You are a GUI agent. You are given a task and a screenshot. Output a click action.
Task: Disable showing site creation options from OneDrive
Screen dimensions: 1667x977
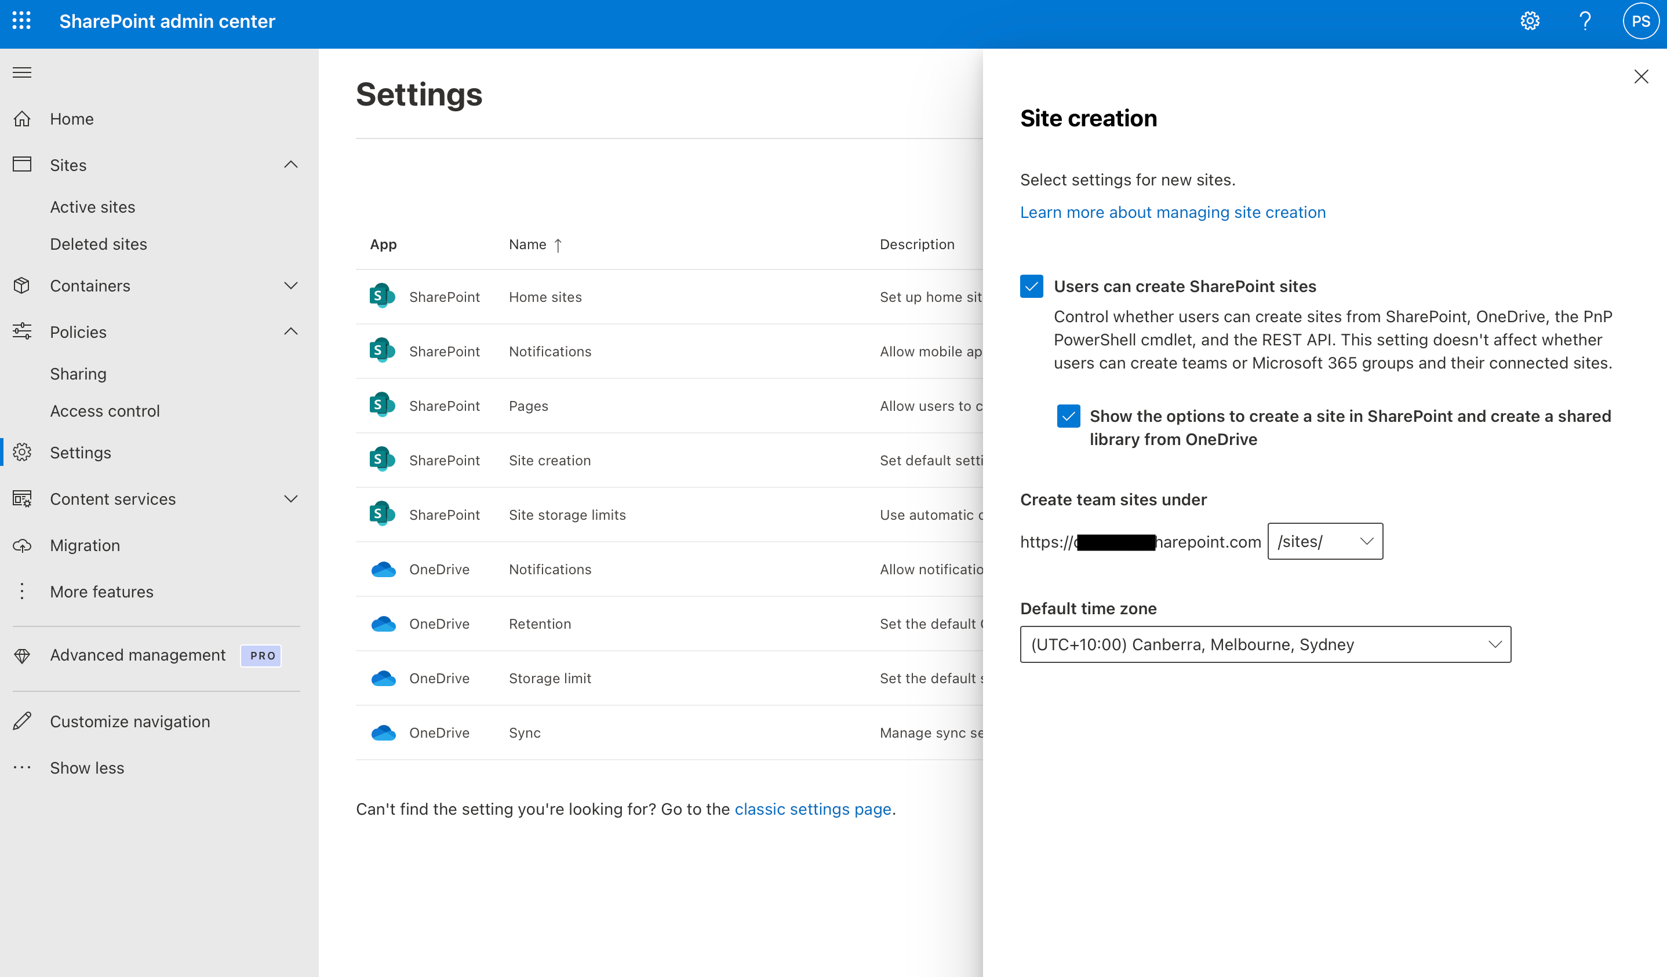pyautogui.click(x=1068, y=416)
